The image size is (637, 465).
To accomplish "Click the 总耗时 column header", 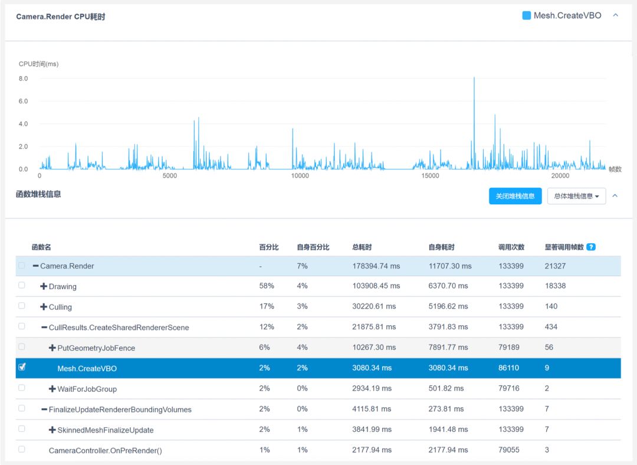I will point(362,247).
